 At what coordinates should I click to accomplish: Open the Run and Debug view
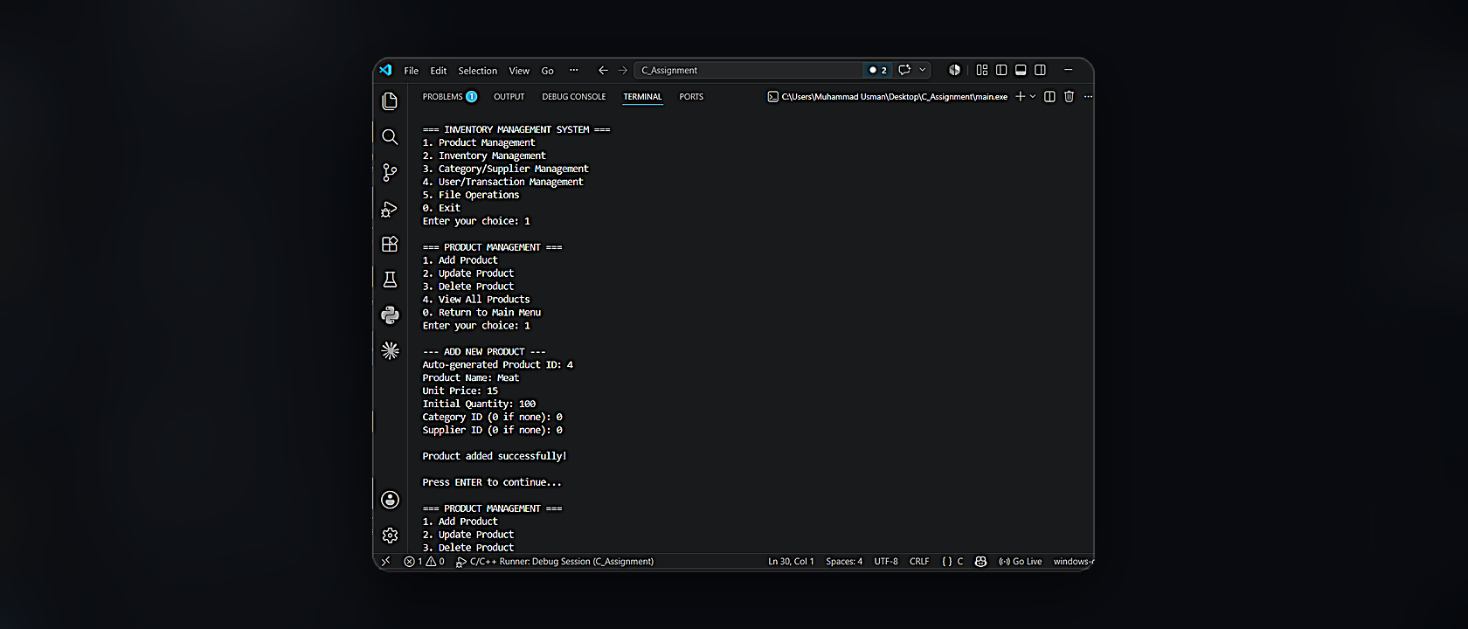(x=390, y=209)
